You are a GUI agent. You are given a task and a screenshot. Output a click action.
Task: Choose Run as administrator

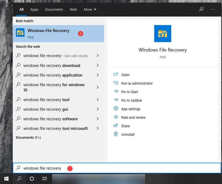click(137, 83)
